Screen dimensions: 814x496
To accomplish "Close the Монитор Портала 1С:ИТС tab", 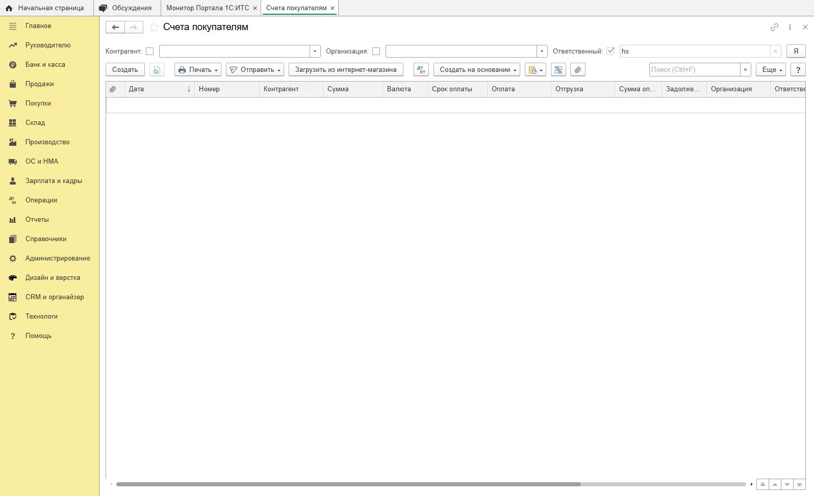I will pyautogui.click(x=255, y=8).
